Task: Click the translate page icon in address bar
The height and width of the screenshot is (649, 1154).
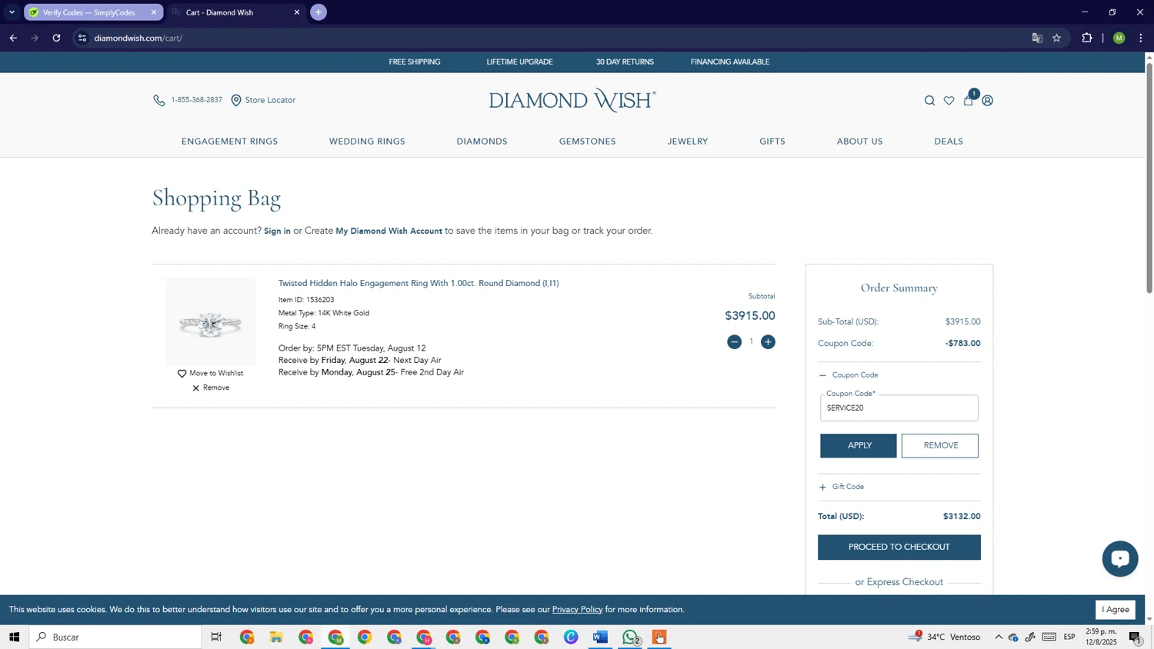Action: point(1037,38)
